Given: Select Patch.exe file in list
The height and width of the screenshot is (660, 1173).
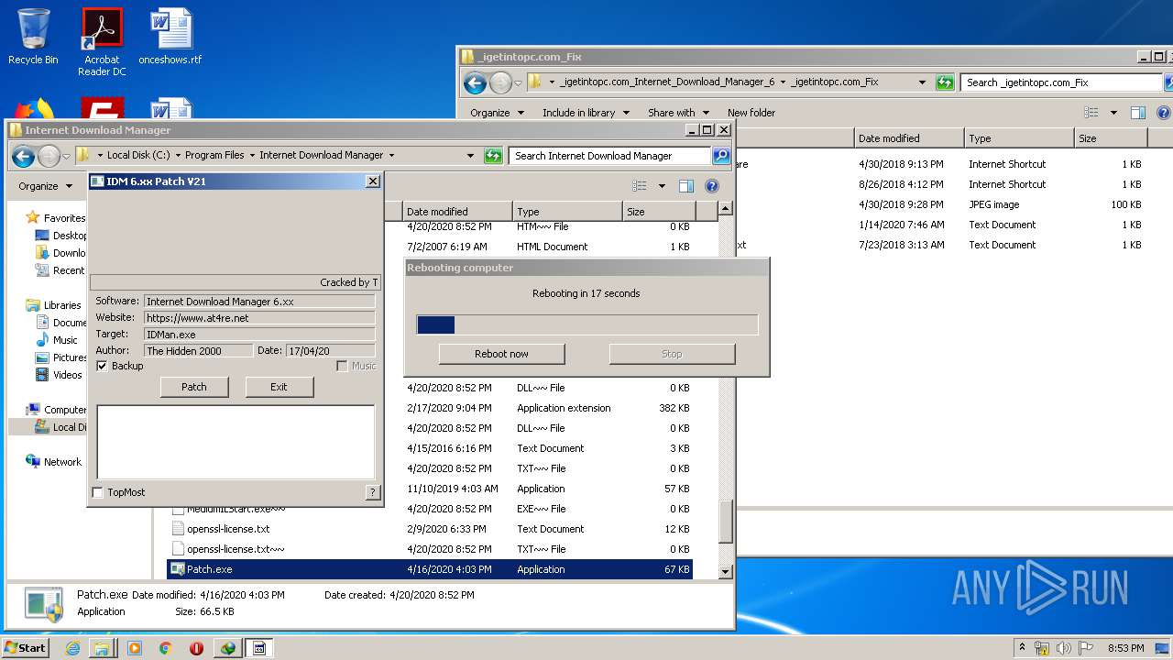Looking at the screenshot, I should [429, 569].
